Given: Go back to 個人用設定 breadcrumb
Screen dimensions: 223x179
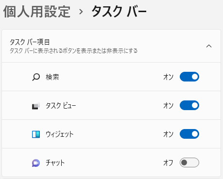Looking at the screenshot, I should (x=37, y=12).
